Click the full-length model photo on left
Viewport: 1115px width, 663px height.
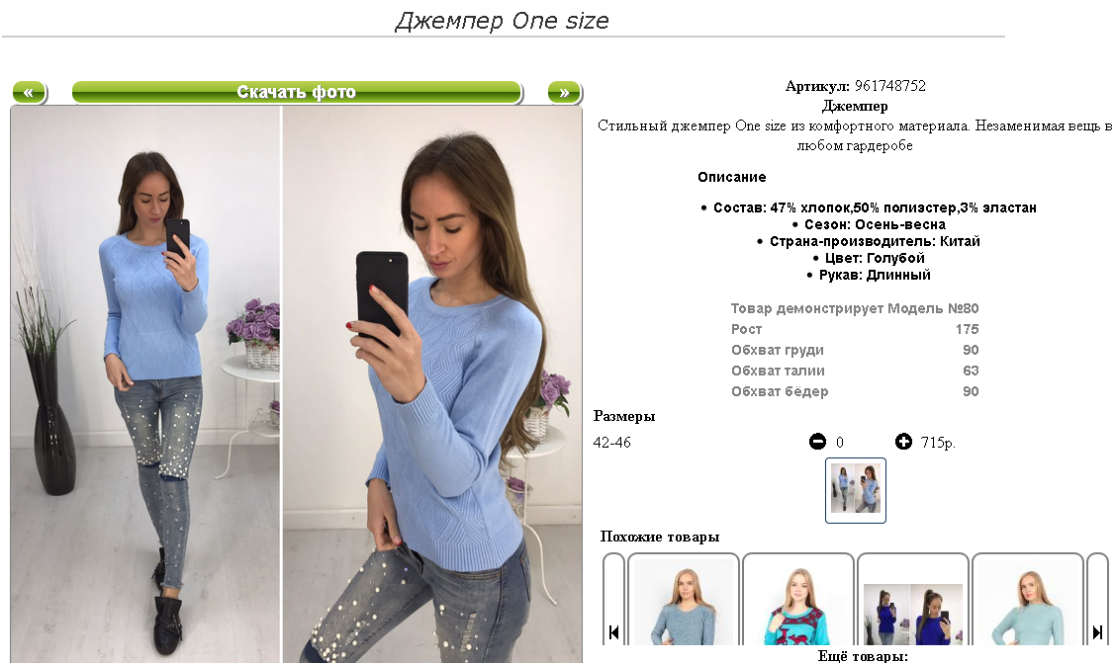point(145,384)
